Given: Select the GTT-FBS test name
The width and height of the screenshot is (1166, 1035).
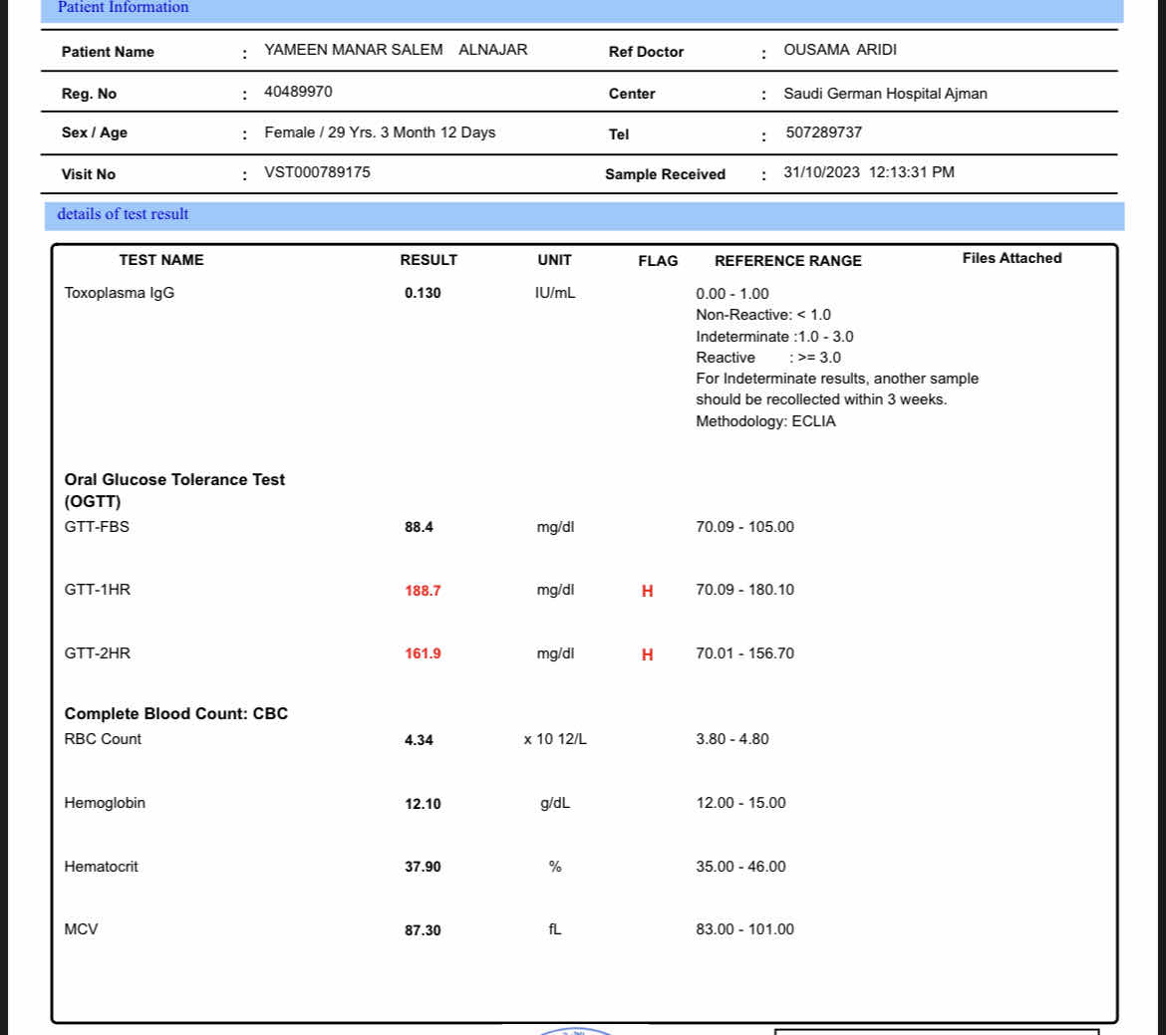Looking at the screenshot, I should pyautogui.click(x=97, y=527).
